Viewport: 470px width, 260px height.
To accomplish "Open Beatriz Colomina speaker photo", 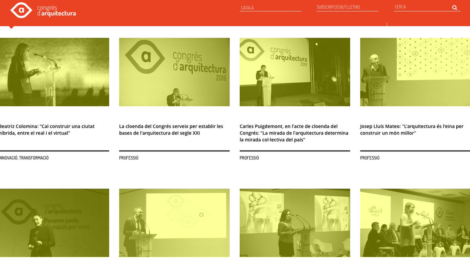I will click(x=54, y=72).
